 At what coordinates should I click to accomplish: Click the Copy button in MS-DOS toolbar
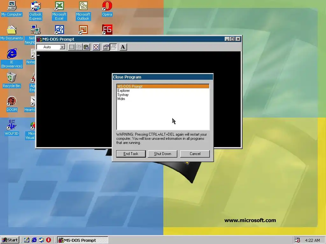tap(79, 47)
